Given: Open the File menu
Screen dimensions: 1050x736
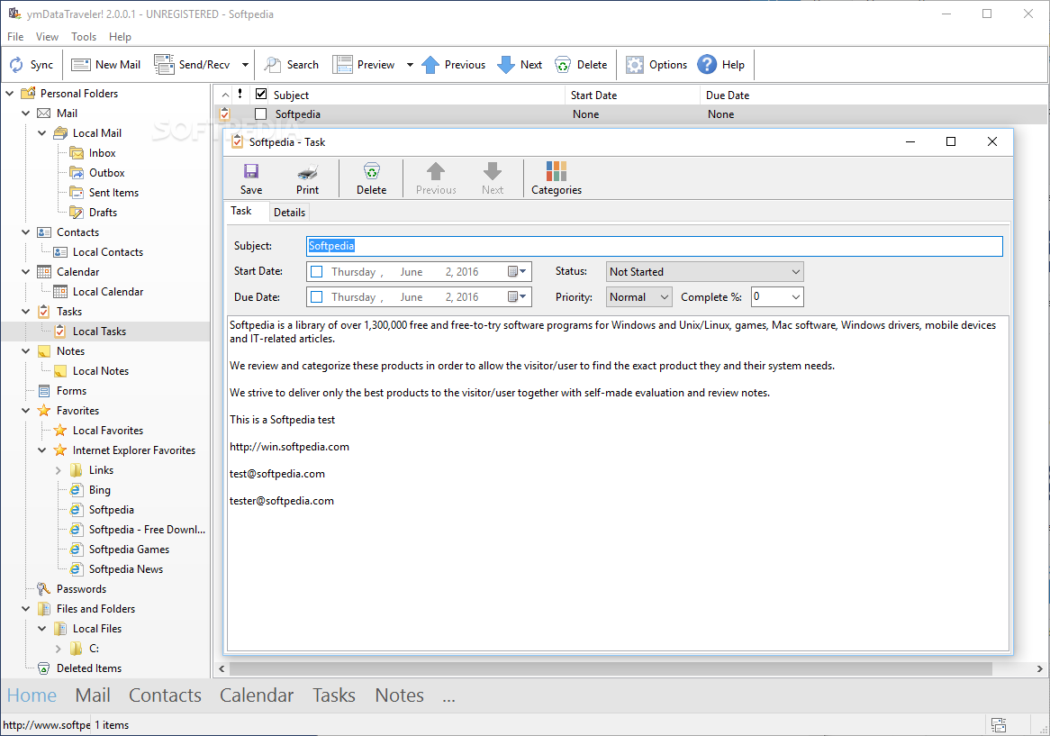Looking at the screenshot, I should pyautogui.click(x=15, y=37).
